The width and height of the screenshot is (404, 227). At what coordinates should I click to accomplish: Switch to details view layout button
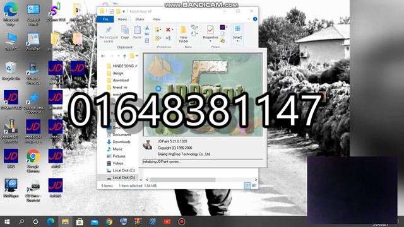247,185
